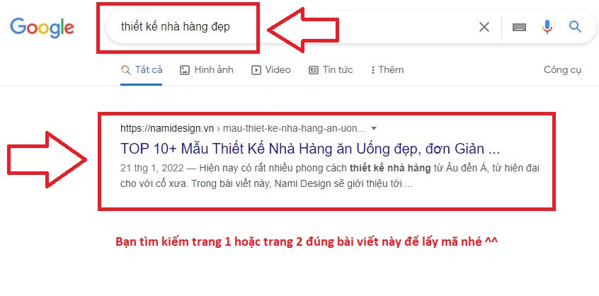This screenshot has height=296, width=599.
Task: Click the Google logo
Action: point(42,28)
